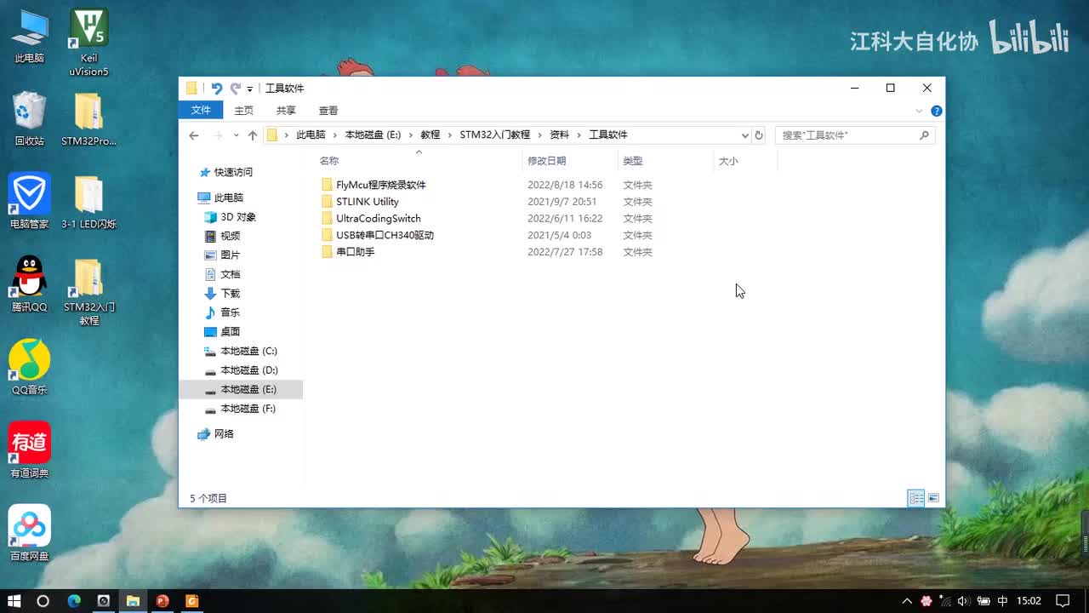Click the search magnifier icon
The image size is (1089, 613).
tap(925, 135)
